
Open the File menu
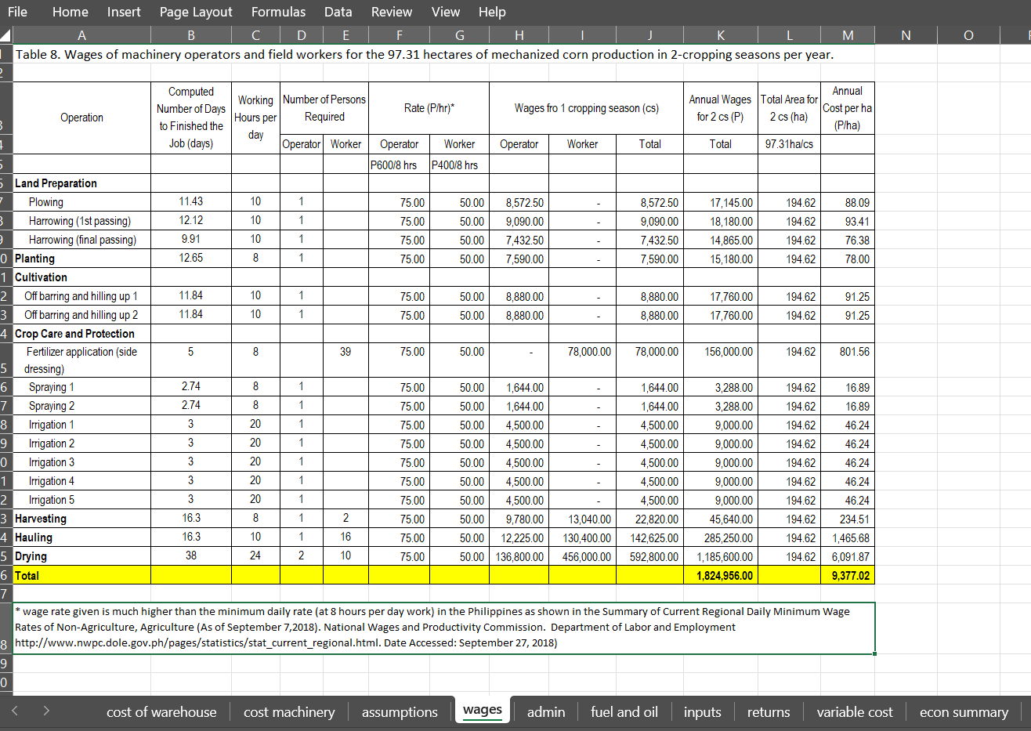(x=17, y=12)
